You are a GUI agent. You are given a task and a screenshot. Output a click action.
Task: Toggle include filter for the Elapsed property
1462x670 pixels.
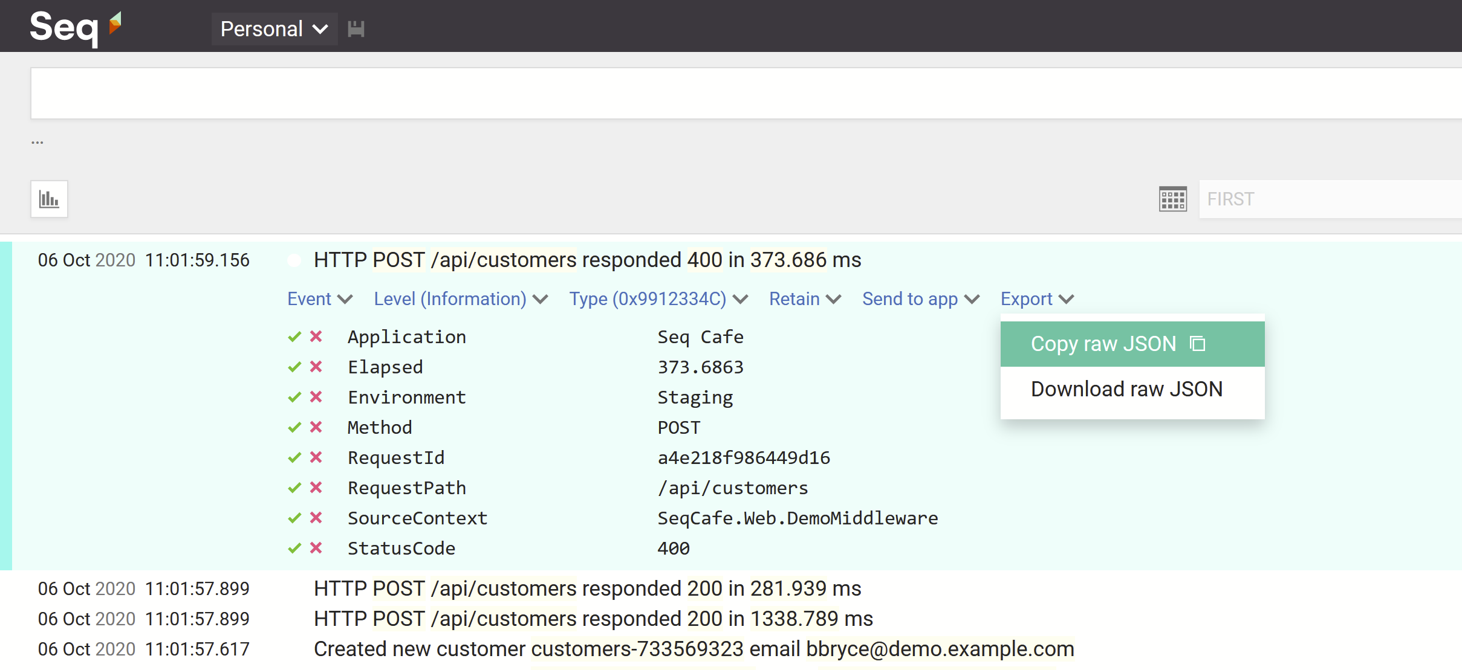(295, 367)
